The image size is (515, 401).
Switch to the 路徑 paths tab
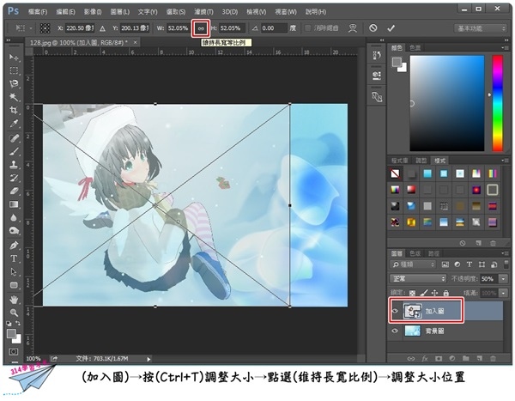(x=433, y=253)
